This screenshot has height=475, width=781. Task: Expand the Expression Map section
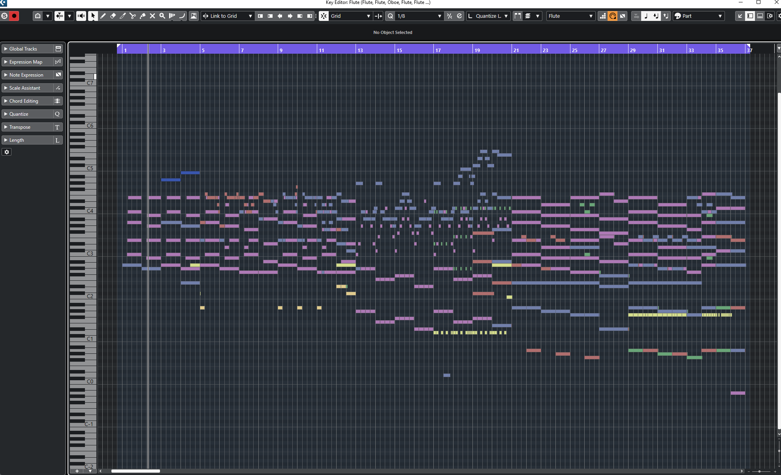pyautogui.click(x=27, y=62)
